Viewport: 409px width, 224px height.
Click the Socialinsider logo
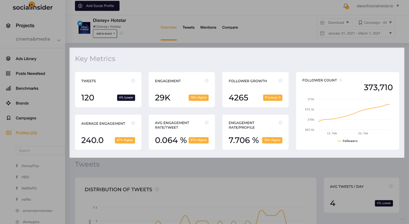[x=32, y=6]
